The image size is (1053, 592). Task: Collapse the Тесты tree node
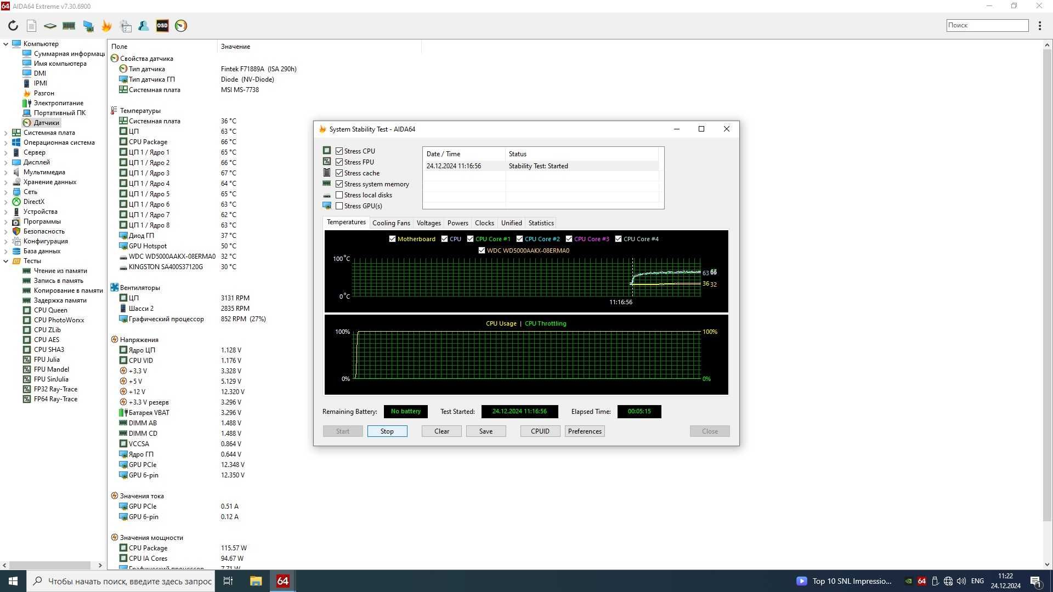pyautogui.click(x=6, y=261)
